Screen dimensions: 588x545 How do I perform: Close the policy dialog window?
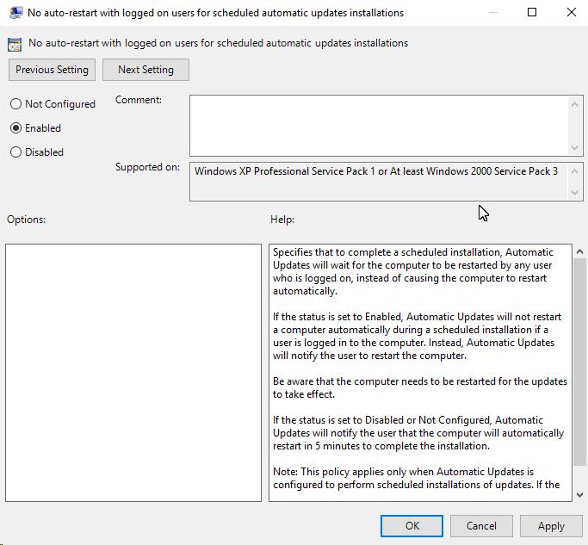[571, 12]
